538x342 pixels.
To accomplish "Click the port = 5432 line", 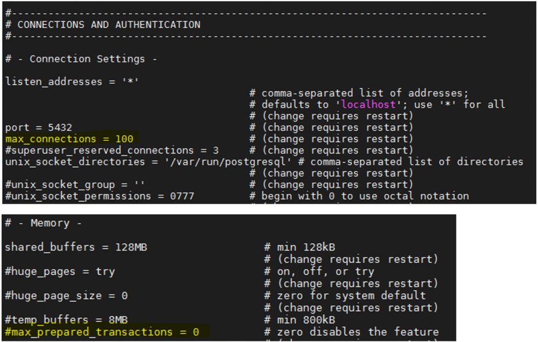I will pyautogui.click(x=38, y=127).
